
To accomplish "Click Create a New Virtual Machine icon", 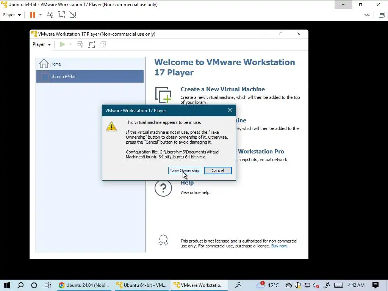I will tap(163, 95).
